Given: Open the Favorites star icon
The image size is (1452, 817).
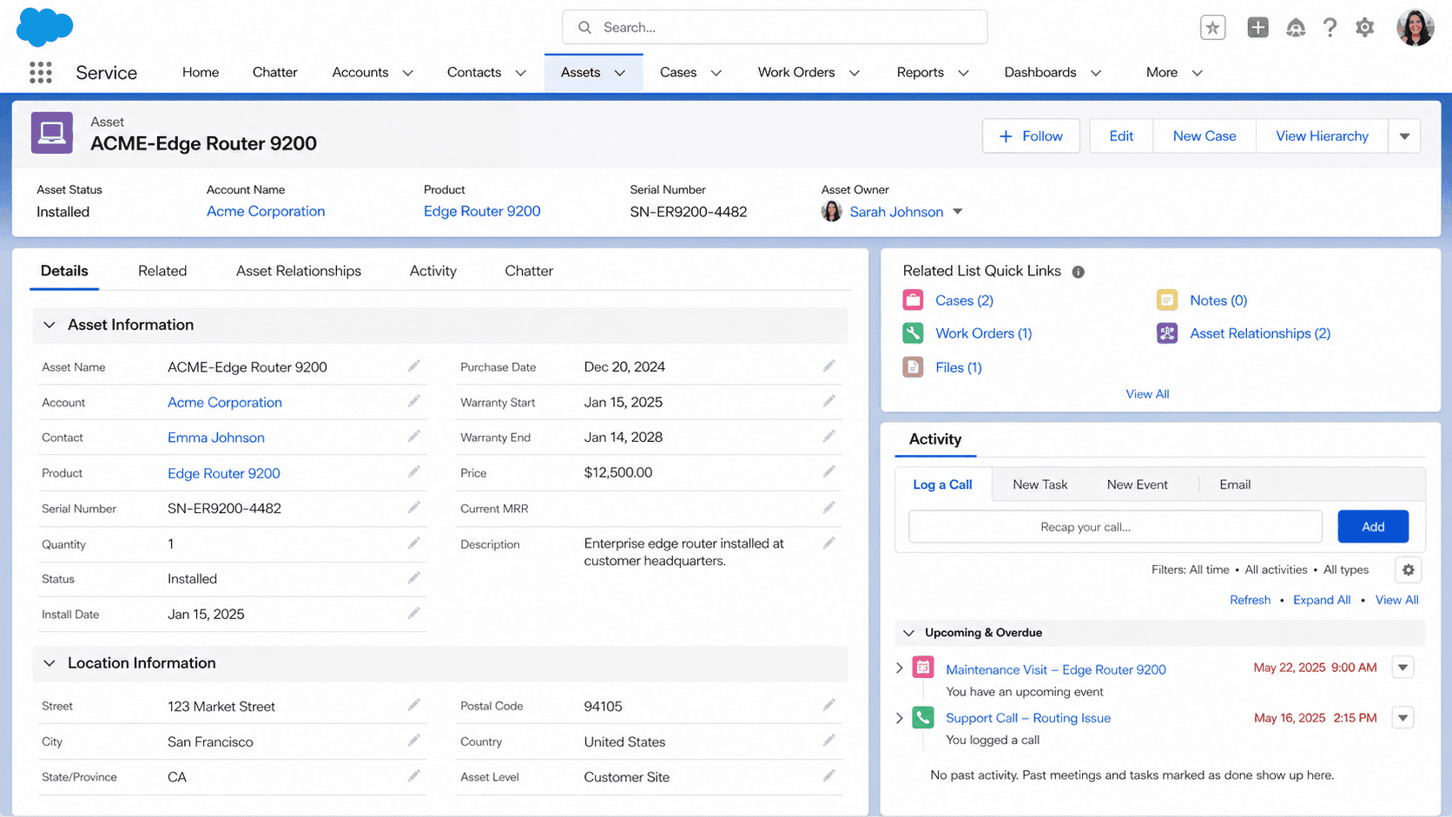Looking at the screenshot, I should 1213,28.
